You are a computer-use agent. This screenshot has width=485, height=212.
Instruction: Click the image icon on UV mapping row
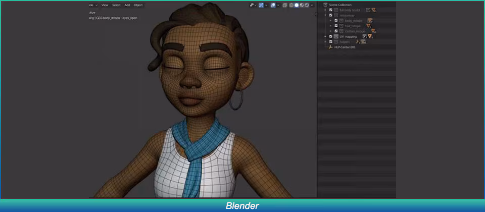365,36
